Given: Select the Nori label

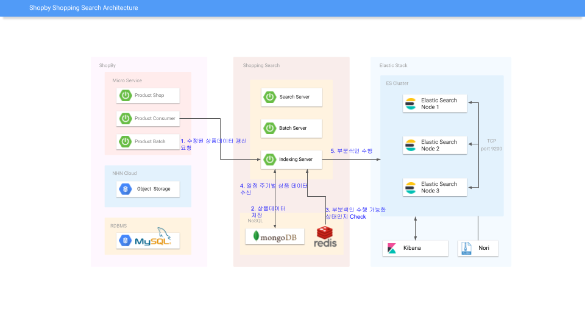Looking at the screenshot, I should 484,248.
